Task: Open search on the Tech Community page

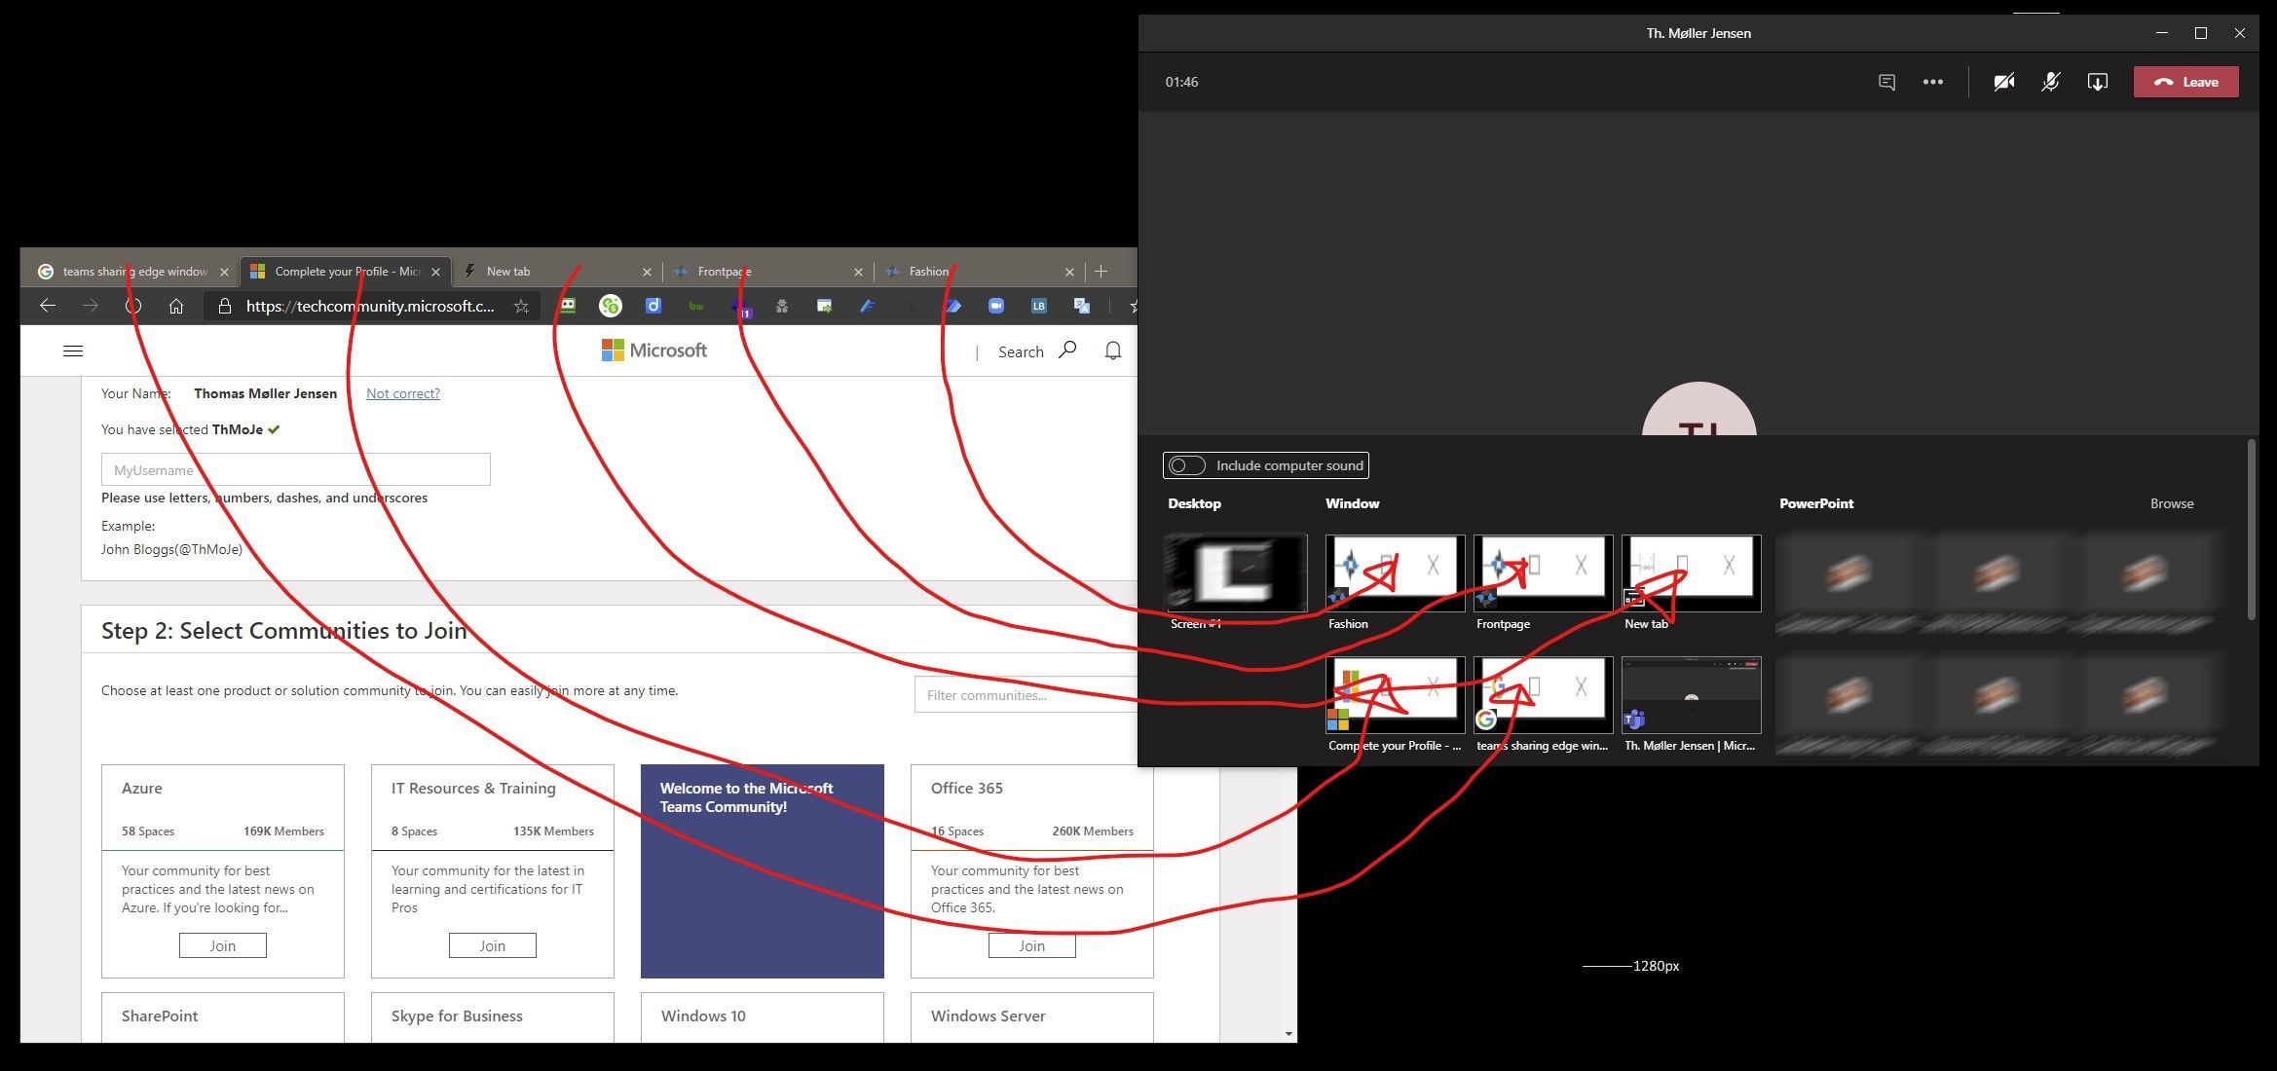Action: coord(1068,351)
